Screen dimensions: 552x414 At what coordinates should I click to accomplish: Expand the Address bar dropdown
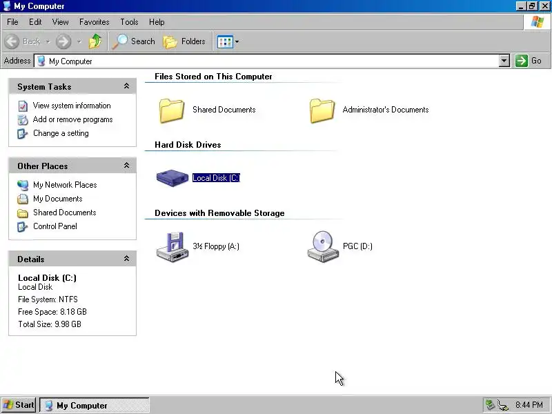pyautogui.click(x=504, y=61)
